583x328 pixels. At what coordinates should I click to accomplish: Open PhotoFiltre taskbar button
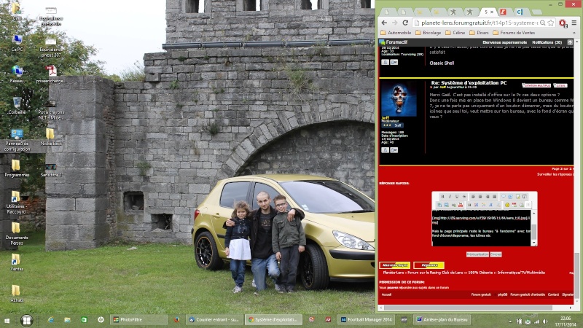[x=138, y=320]
